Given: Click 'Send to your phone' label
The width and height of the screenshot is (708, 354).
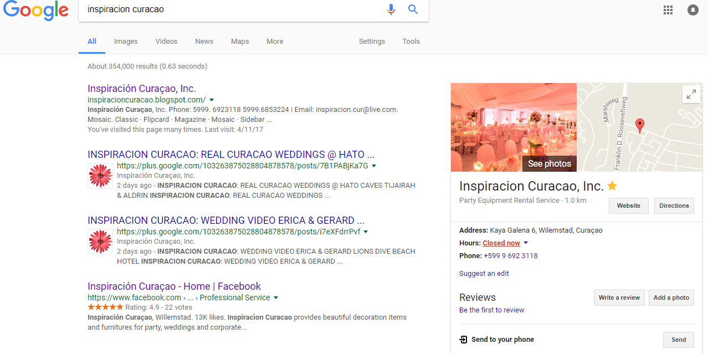Looking at the screenshot, I should (x=502, y=340).
